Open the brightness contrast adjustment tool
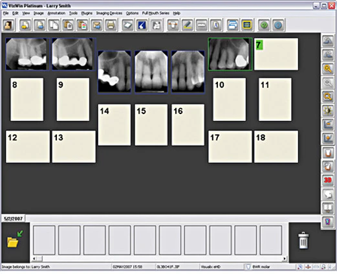Image resolution: width=337 pixels, height=274 pixels. [328, 111]
